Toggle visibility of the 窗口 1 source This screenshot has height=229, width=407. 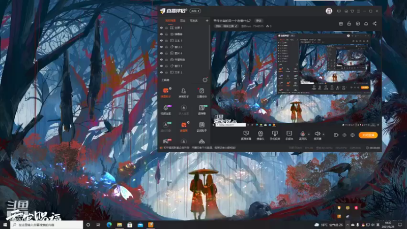click(161, 66)
